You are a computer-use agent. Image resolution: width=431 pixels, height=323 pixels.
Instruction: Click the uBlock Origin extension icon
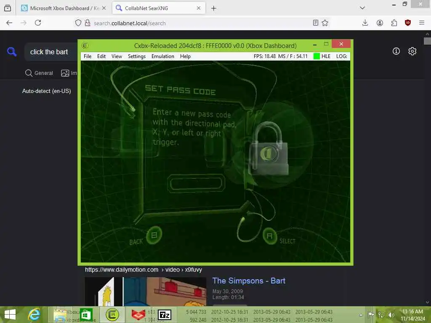(408, 23)
